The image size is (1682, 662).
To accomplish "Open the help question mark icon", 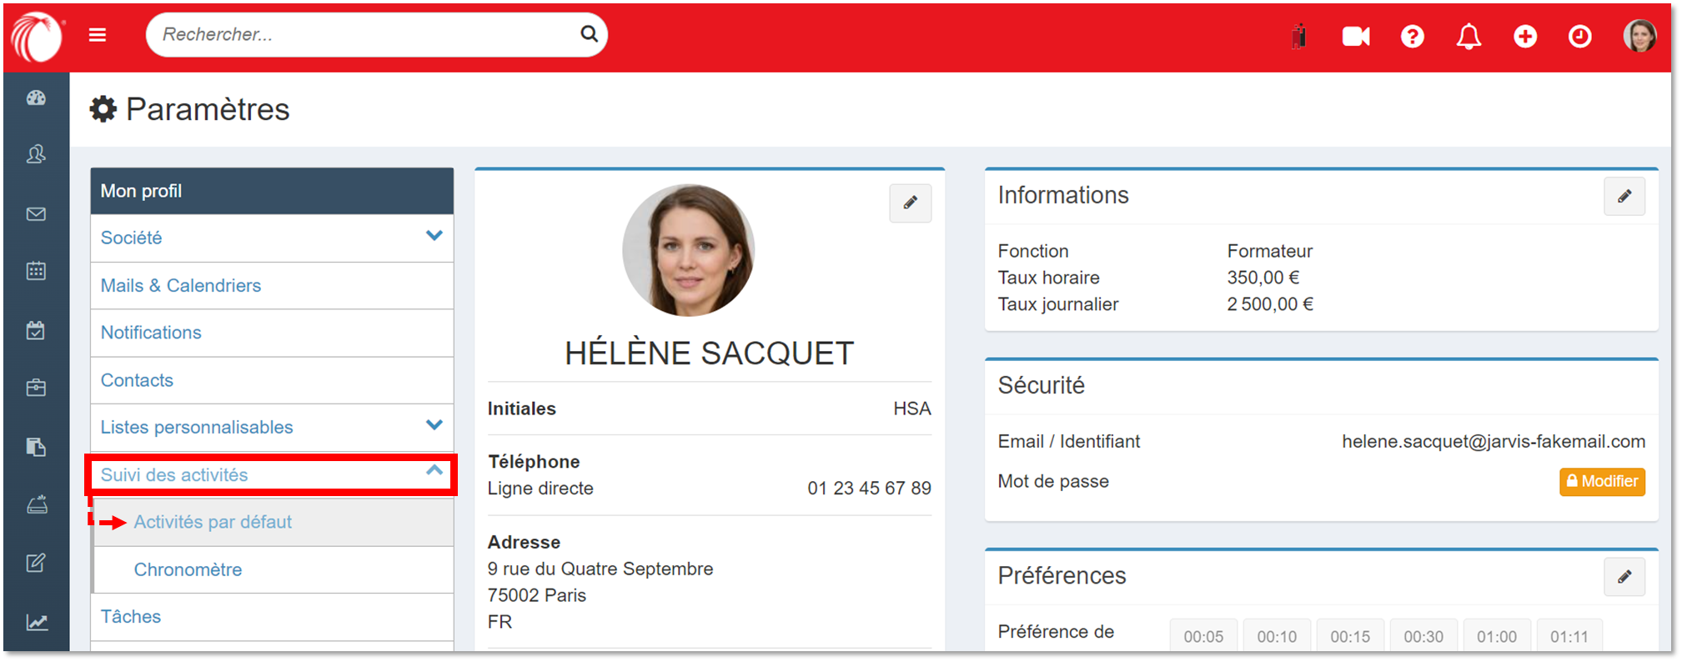I will click(1412, 37).
